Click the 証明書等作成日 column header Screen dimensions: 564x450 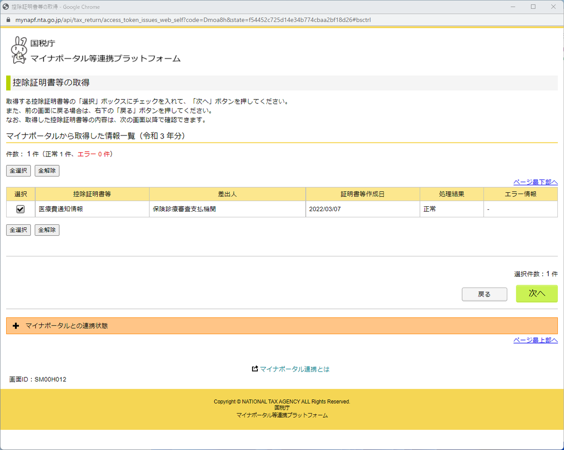[x=363, y=194]
